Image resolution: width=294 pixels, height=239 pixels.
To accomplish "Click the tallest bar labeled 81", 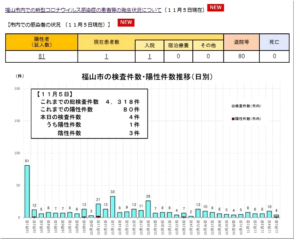I will pos(27,191).
